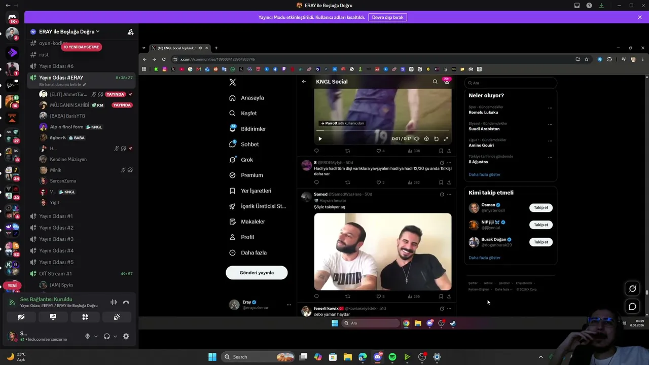Disconnect from the Discord voice channel
This screenshot has width=649, height=365.
(x=126, y=302)
